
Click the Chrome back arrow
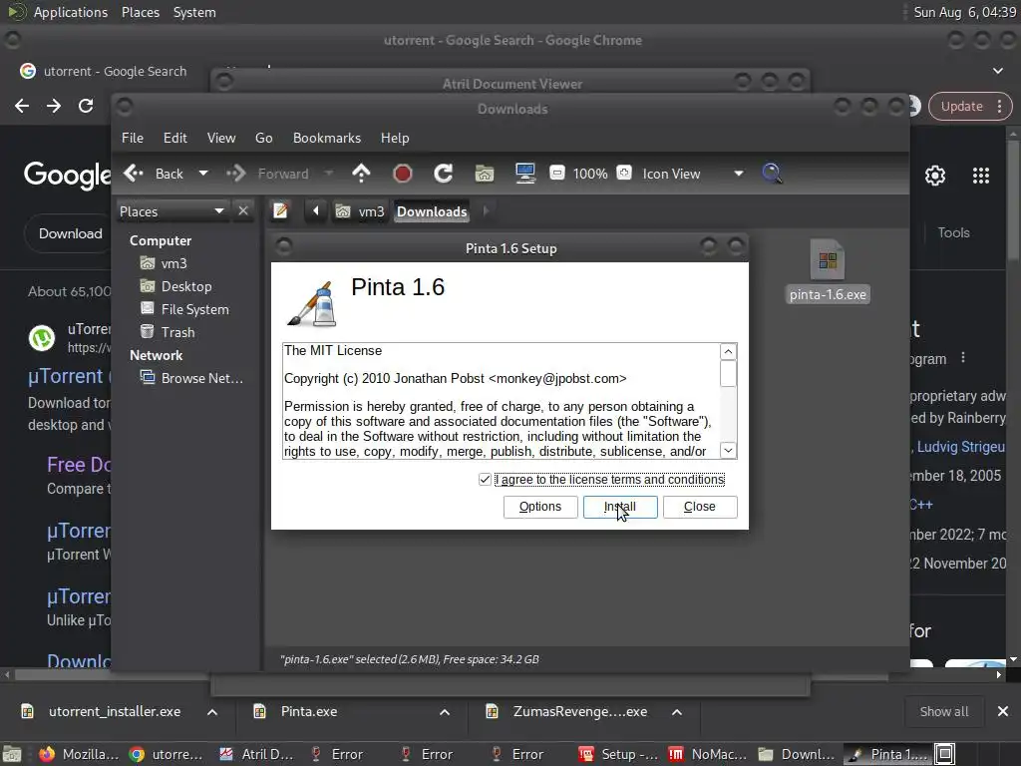click(x=22, y=106)
